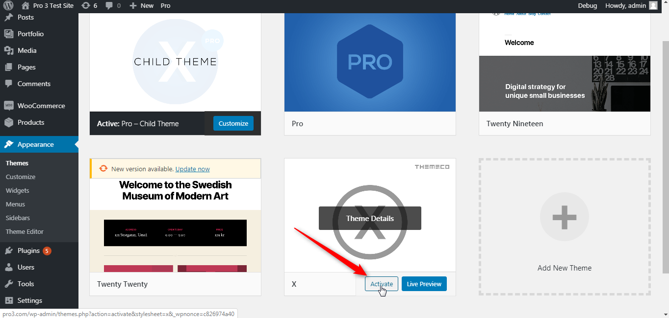Open the Pro menu in admin bar

point(165,6)
